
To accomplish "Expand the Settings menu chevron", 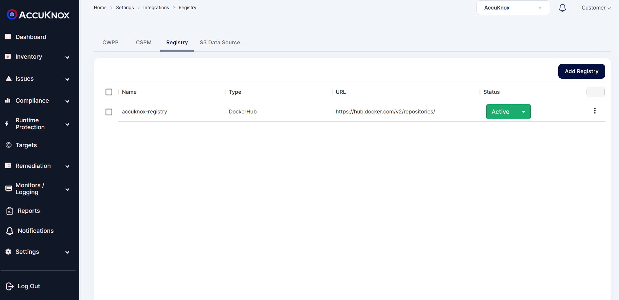I will (x=67, y=252).
